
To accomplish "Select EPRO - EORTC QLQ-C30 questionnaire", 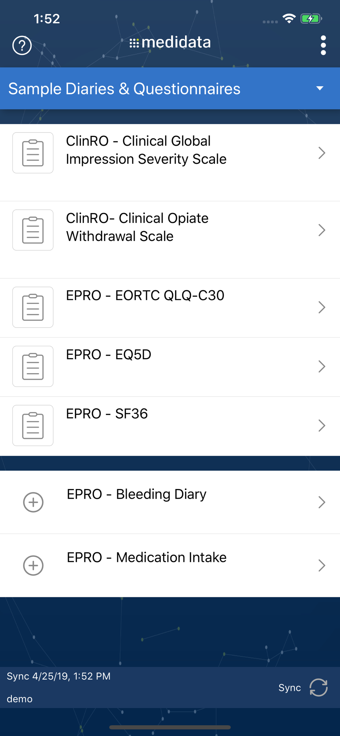I will [145, 296].
